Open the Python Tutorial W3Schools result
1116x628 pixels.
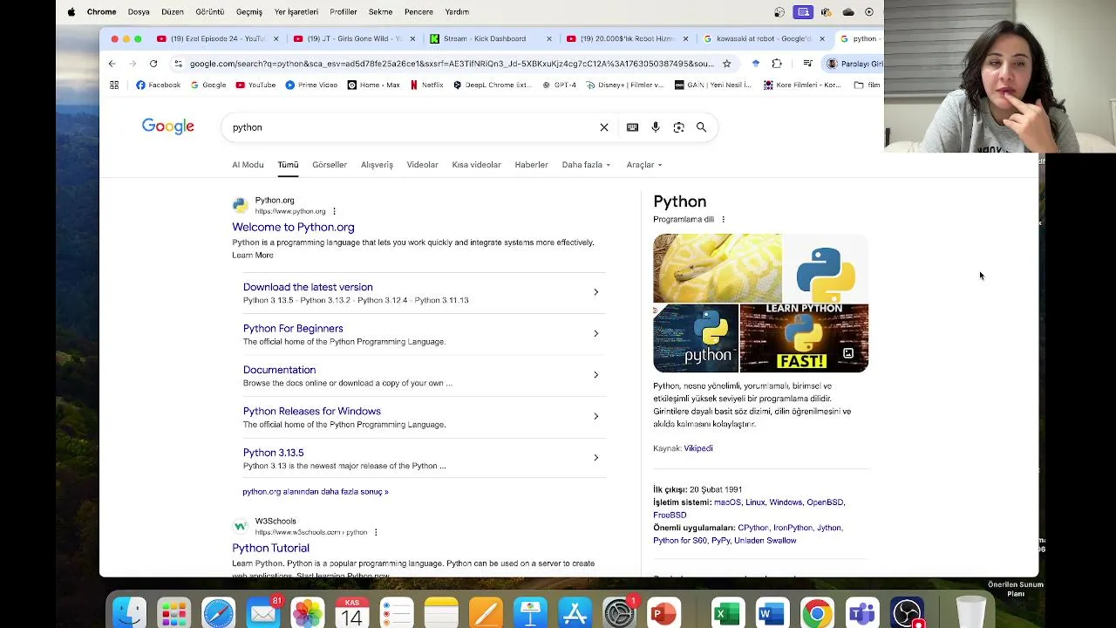270,548
